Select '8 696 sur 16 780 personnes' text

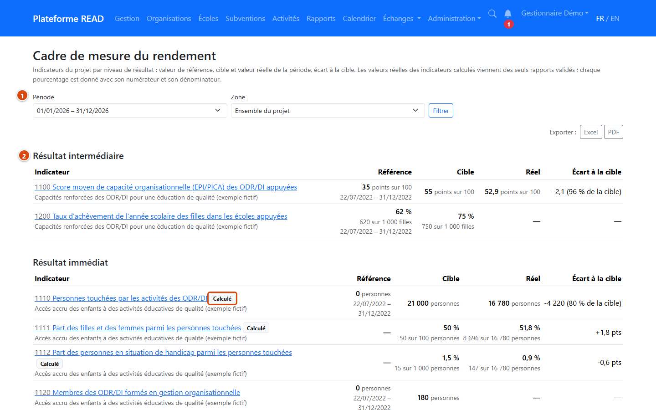coord(502,338)
